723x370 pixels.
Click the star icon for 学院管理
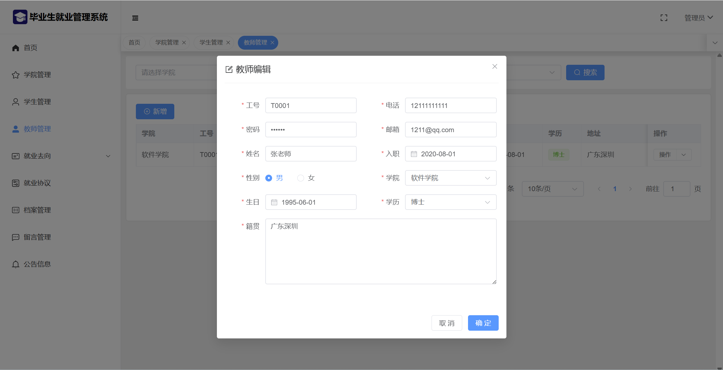tap(15, 75)
